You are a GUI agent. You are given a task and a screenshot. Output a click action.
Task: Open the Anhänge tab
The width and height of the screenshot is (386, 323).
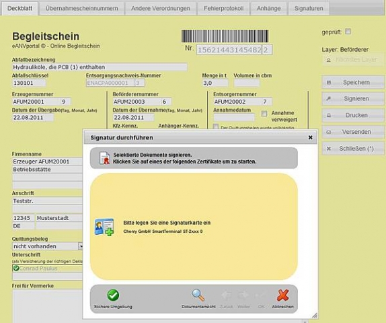[x=268, y=8]
